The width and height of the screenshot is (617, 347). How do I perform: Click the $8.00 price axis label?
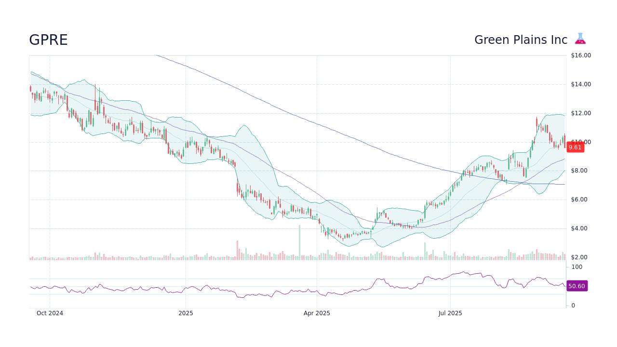click(579, 171)
